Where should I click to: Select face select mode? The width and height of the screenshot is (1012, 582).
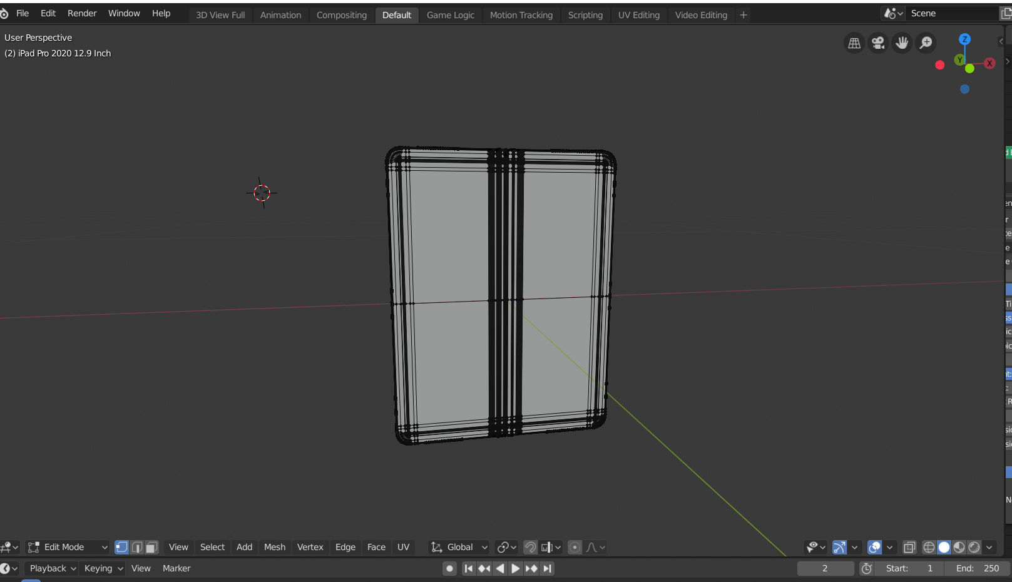pos(151,547)
